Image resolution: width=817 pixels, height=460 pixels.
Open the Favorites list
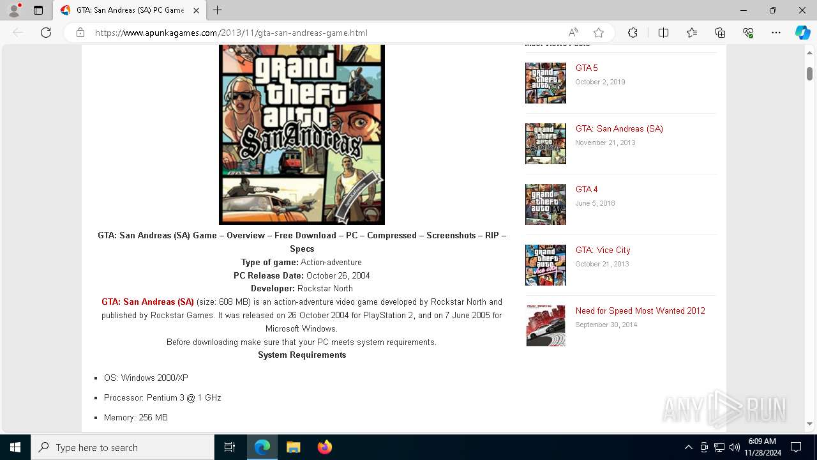click(692, 33)
